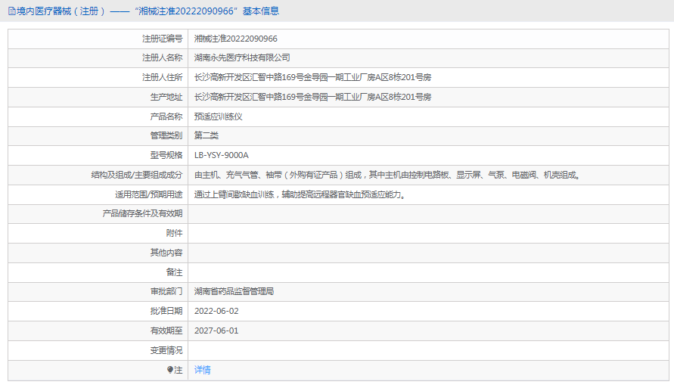
Task: Select company name 湖南永先医疗科技有限公司
Action: click(x=242, y=57)
